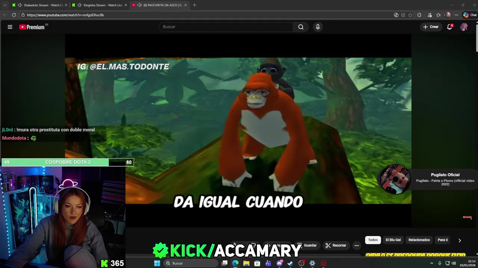Select the Relacionados filter chip

point(419,240)
